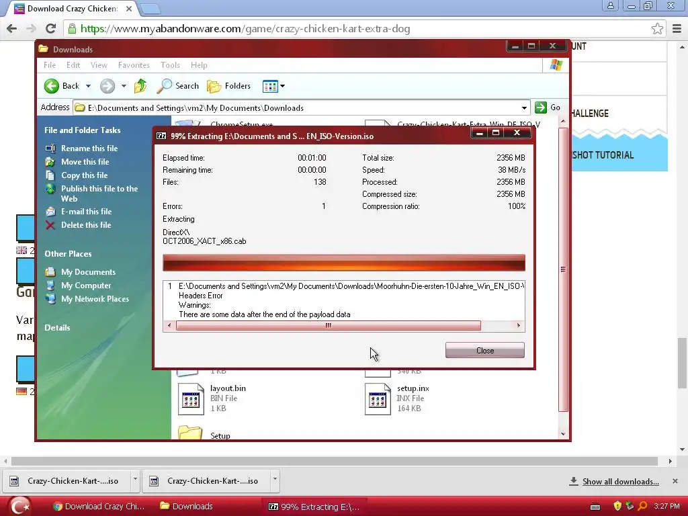Open Help menu in Downloads window
Viewport: 688px width, 516px height.
[199, 65]
